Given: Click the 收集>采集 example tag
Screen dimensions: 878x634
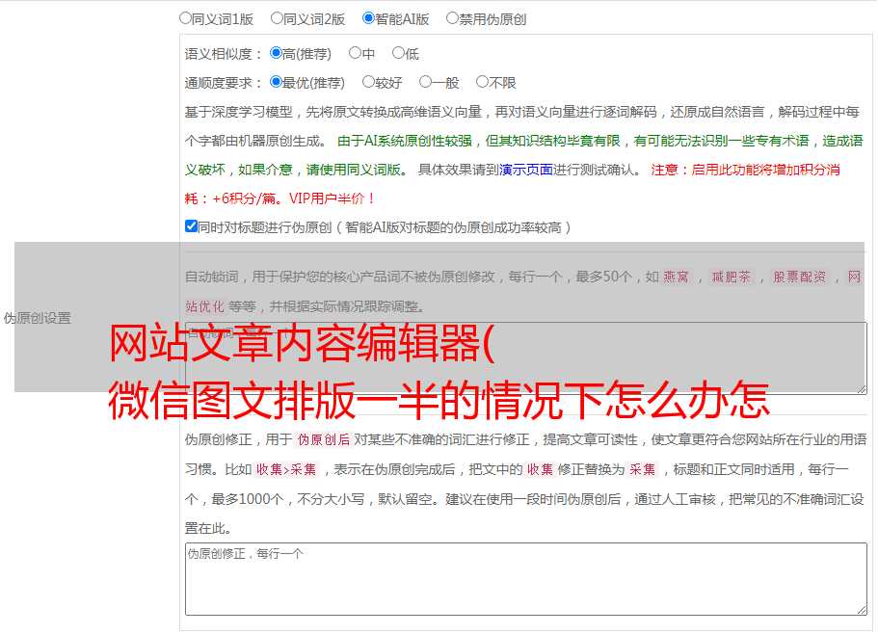Looking at the screenshot, I should pos(286,469).
